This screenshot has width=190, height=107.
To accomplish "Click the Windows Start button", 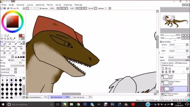I will coord(3,104).
